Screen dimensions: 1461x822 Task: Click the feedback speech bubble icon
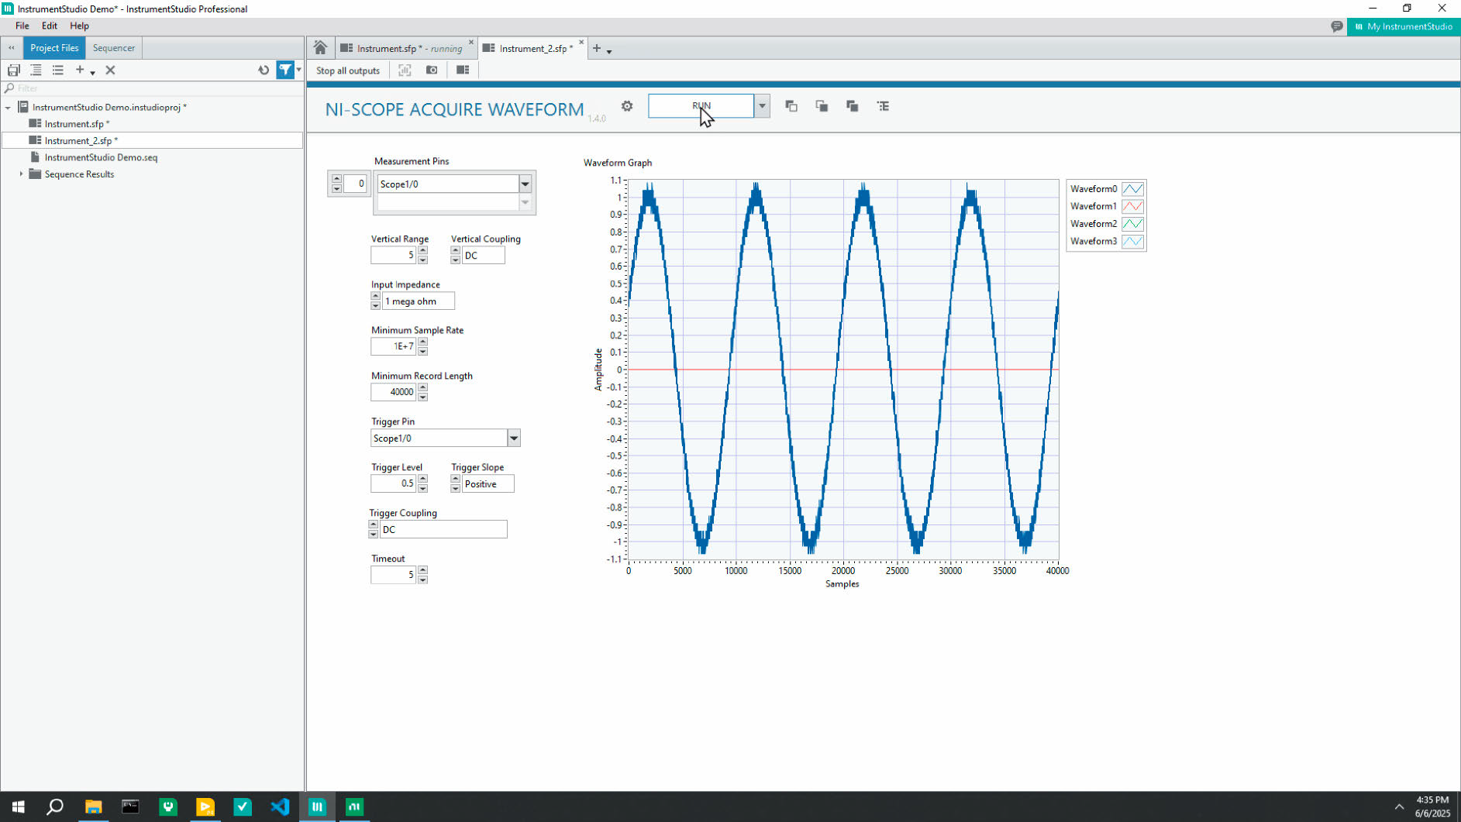[1336, 26]
